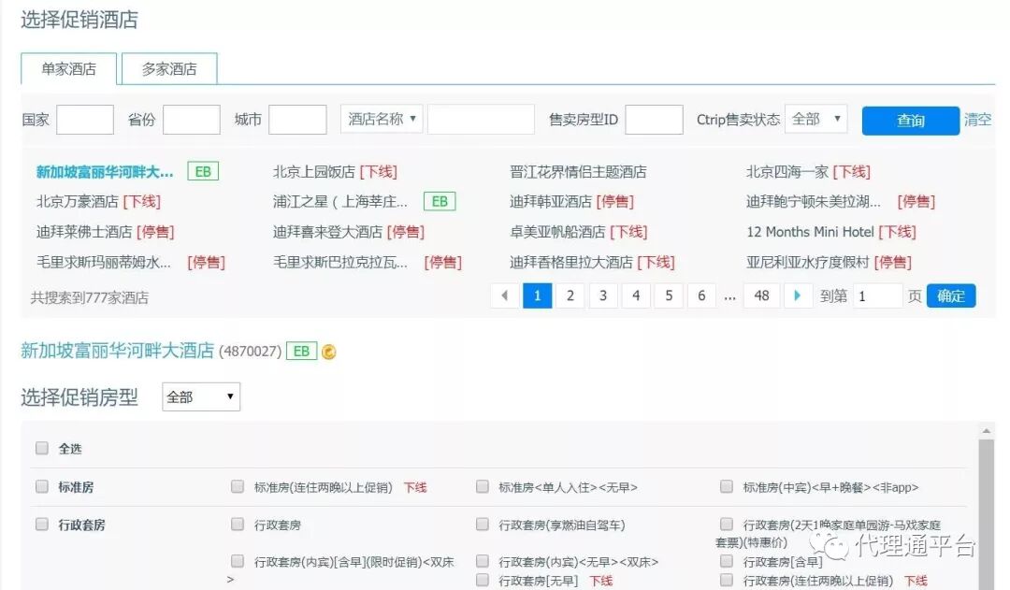This screenshot has width=1010, height=590.
Task: Click the 共搜索到777家酒店 result count text
Action: pyautogui.click(x=90, y=297)
